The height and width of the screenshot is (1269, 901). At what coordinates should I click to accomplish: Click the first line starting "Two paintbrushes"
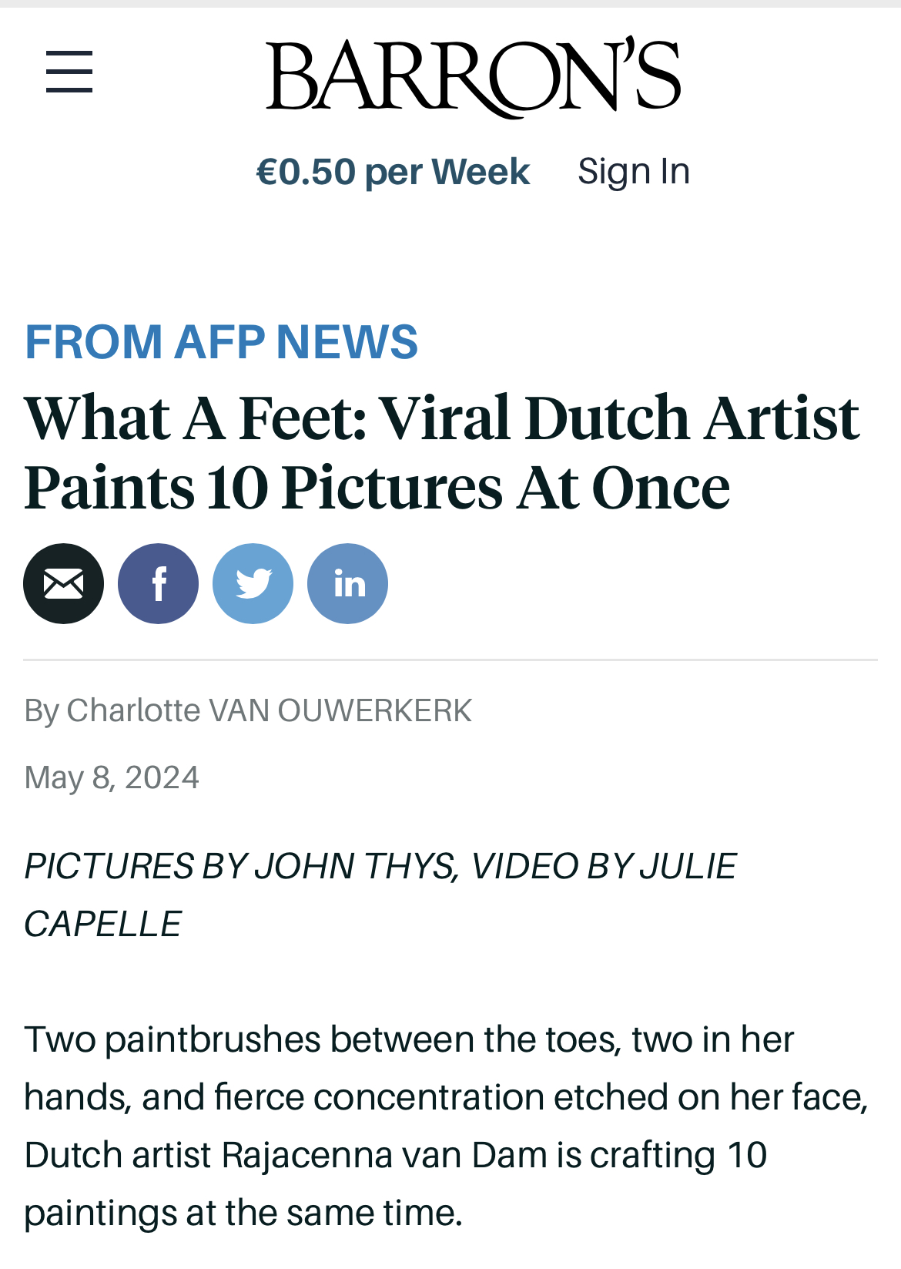[409, 1039]
